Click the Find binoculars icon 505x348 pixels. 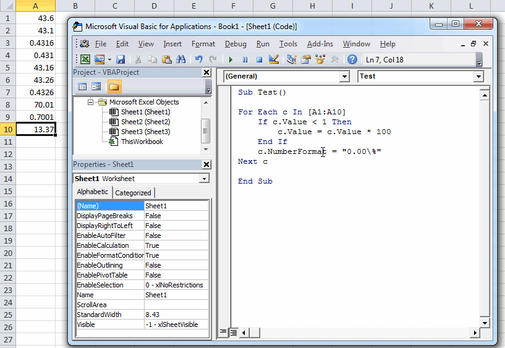pos(181,60)
